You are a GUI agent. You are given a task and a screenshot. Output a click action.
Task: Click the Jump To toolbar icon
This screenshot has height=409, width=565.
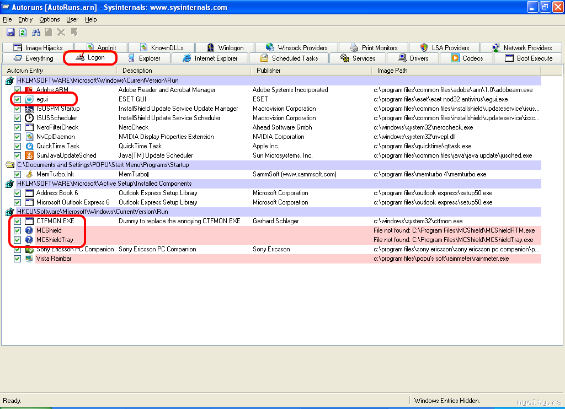tap(74, 33)
